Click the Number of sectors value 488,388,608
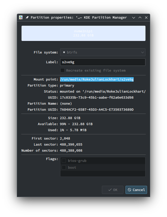The image size is (167, 217). point(71,150)
